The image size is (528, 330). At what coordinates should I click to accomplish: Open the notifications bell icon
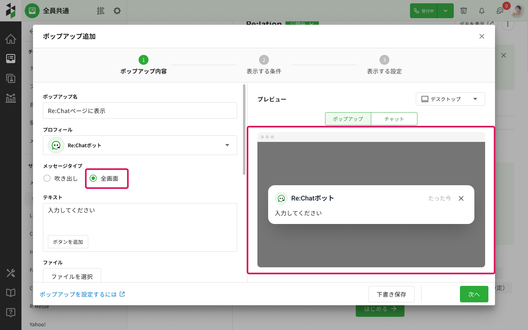[x=481, y=11]
